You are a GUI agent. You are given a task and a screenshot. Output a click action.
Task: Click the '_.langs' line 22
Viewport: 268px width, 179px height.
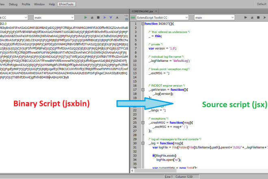tap(157, 110)
